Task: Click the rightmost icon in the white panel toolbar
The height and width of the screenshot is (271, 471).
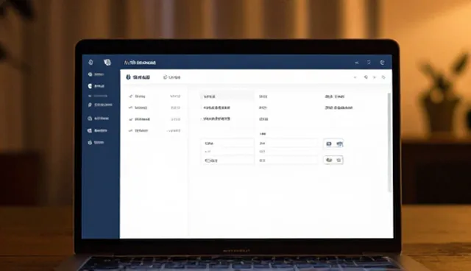Action: [383, 77]
